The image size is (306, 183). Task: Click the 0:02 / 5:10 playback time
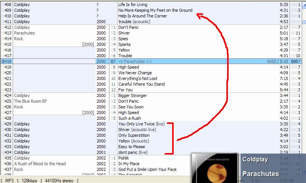point(278,61)
